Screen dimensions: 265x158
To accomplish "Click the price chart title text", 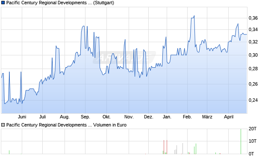I will [x=60, y=3].
